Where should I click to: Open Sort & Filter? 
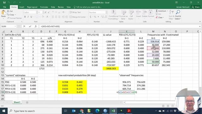point(171,15)
